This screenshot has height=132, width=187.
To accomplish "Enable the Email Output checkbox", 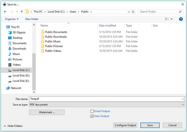I will 92,111.
